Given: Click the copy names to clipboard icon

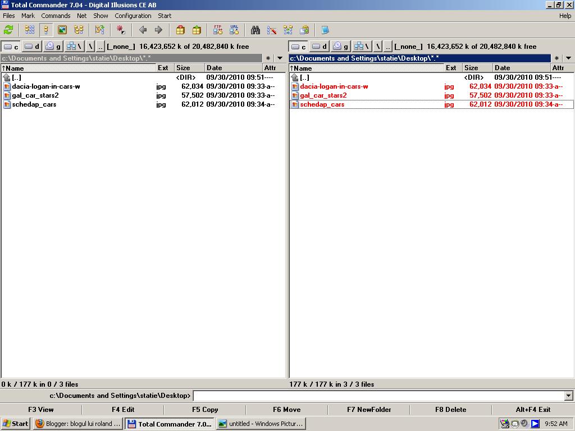Looking at the screenshot, I should [x=304, y=30].
